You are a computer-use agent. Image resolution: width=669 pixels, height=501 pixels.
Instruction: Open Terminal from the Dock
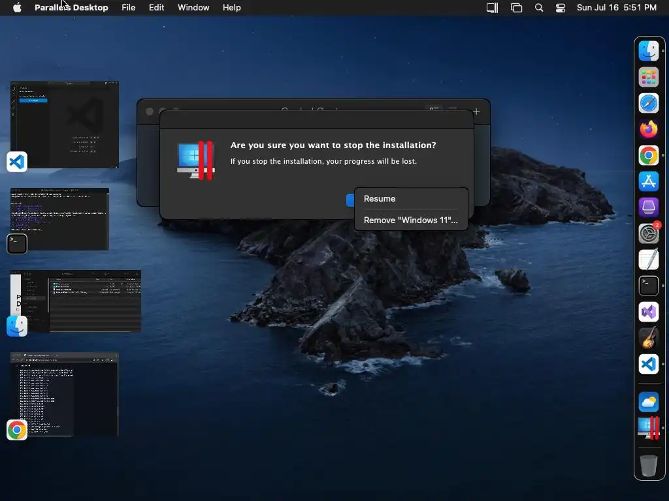pyautogui.click(x=649, y=286)
